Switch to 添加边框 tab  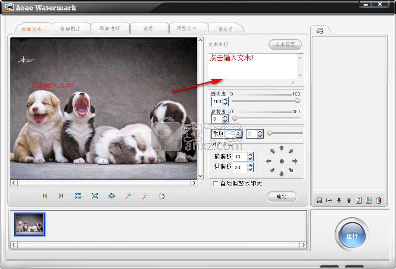tap(109, 28)
